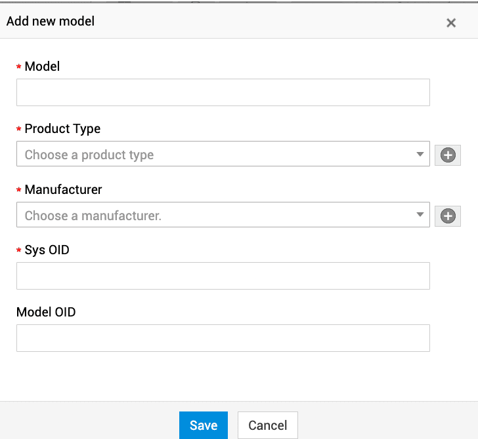
Task: Click the red asterisk beside Model
Action: pos(19,67)
